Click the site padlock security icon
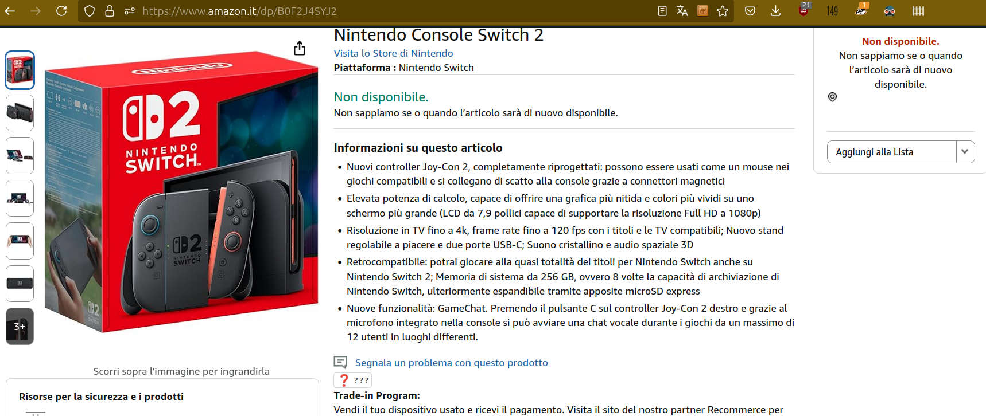This screenshot has height=416, width=986. point(109,11)
